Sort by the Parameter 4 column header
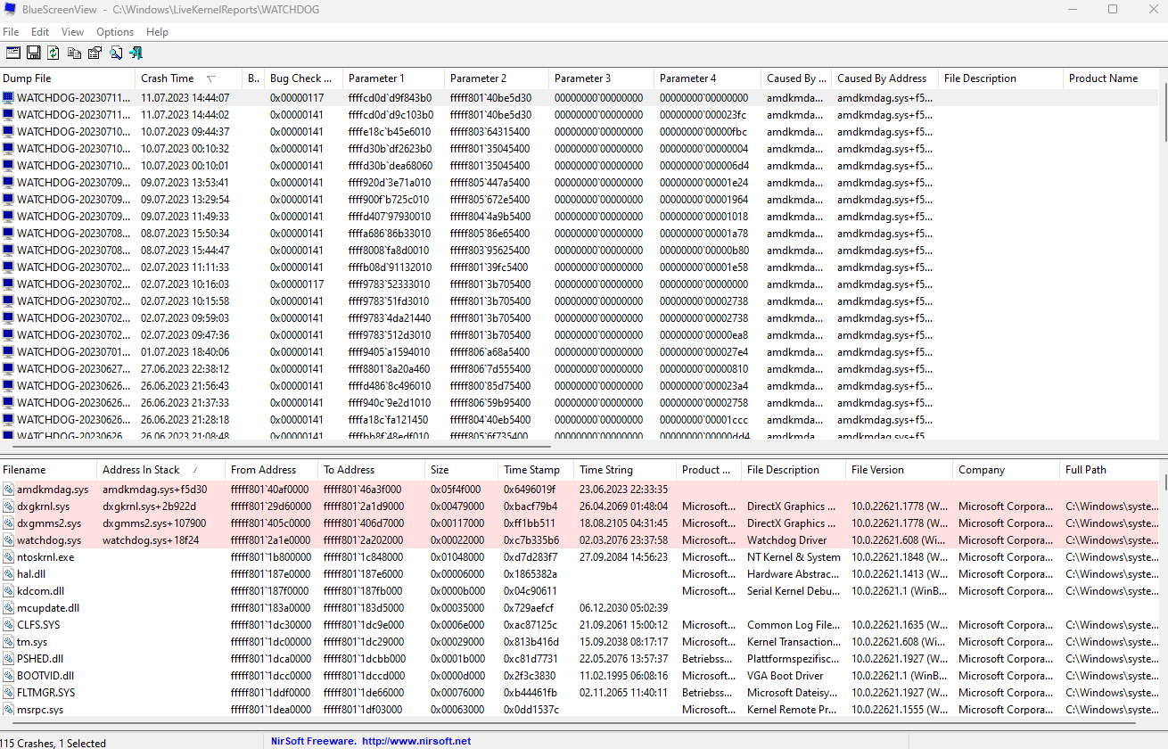Viewport: 1168px width, 749px height. coord(707,78)
